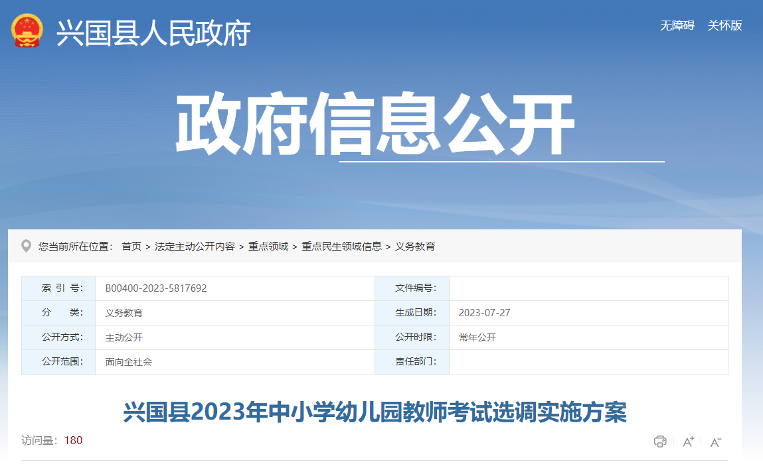The image size is (763, 474).
Task: Click the location pin icon
Action: (x=27, y=246)
